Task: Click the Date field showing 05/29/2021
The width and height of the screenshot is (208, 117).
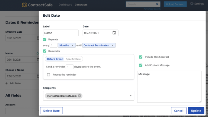Action: point(100,33)
